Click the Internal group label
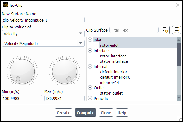 click(100, 66)
